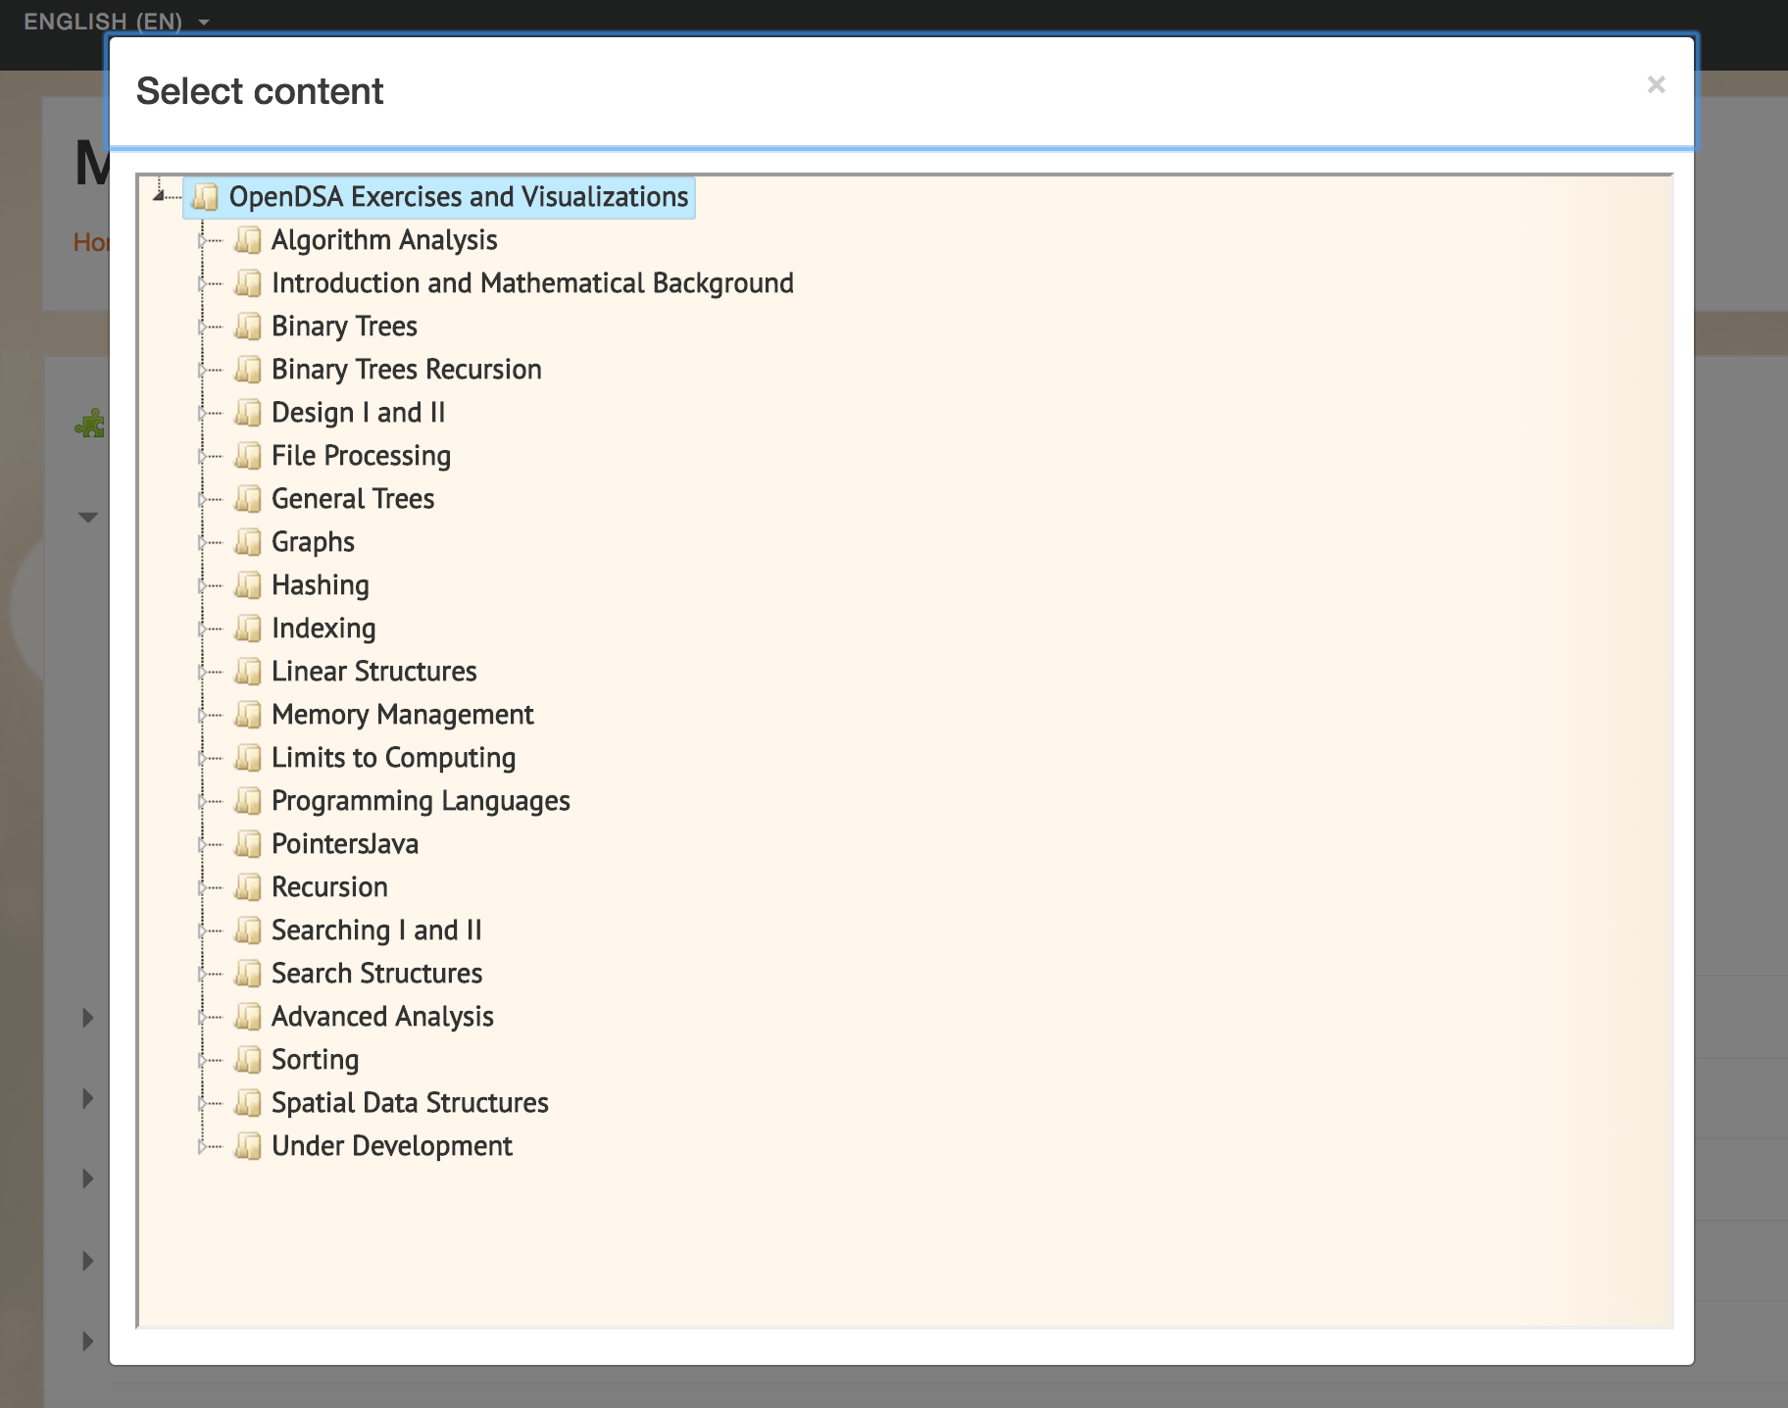Click the Indexing folder icon
The width and height of the screenshot is (1788, 1408).
pos(248,629)
